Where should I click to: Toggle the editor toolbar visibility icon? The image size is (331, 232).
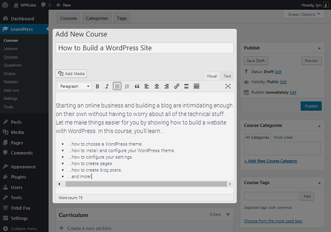[x=196, y=86]
